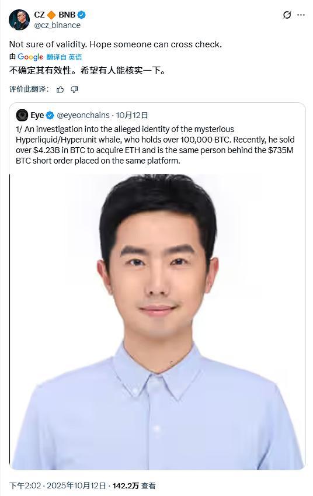Rate translation with thumbs up
The height and width of the screenshot is (496, 313).
[60, 89]
